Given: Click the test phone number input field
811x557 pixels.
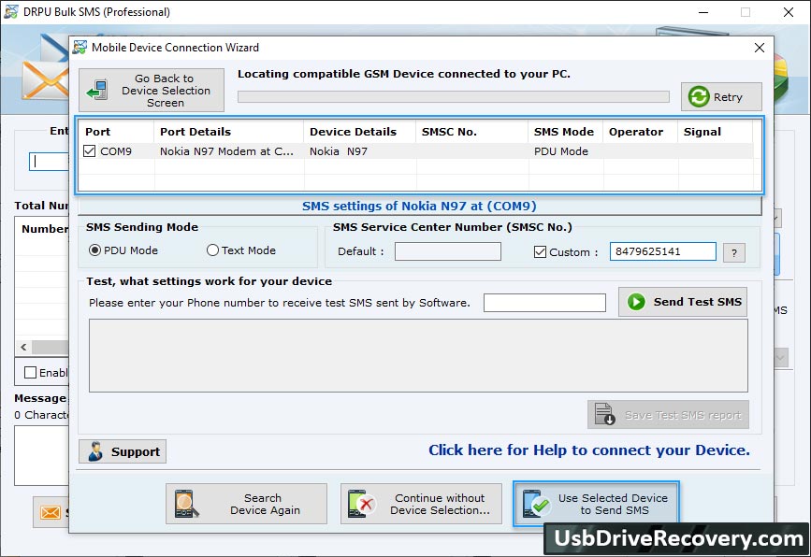Looking at the screenshot, I should (544, 303).
